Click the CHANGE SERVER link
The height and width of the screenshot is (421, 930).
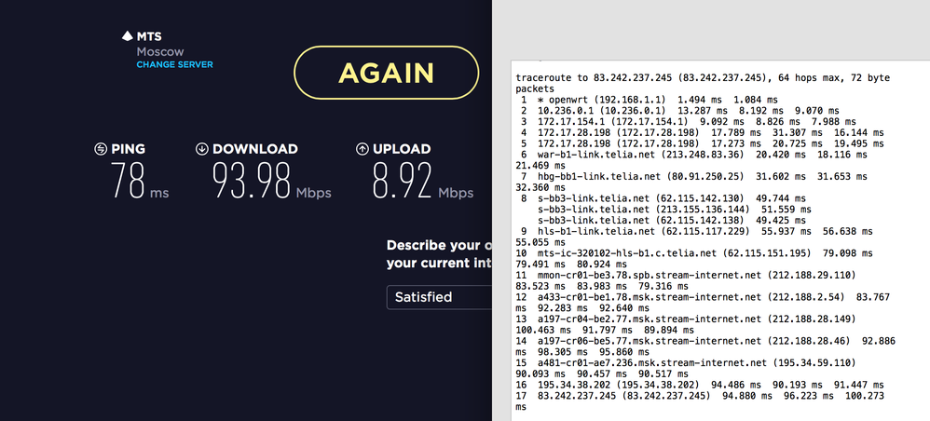click(x=174, y=64)
